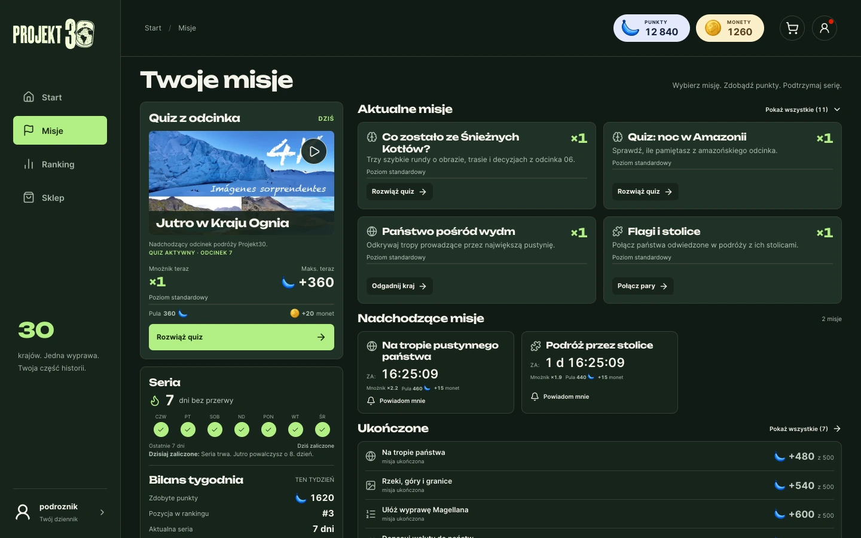Viewport: 861px width, 538px height.
Task: Click the ND streak check mark
Action: point(242,429)
